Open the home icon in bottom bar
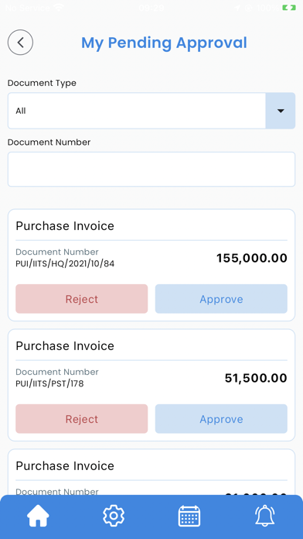The image size is (303, 539). 38,516
